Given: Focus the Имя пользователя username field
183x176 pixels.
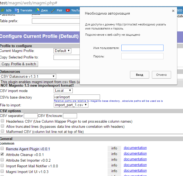Looking at the screenshot, I should coord(142,48).
